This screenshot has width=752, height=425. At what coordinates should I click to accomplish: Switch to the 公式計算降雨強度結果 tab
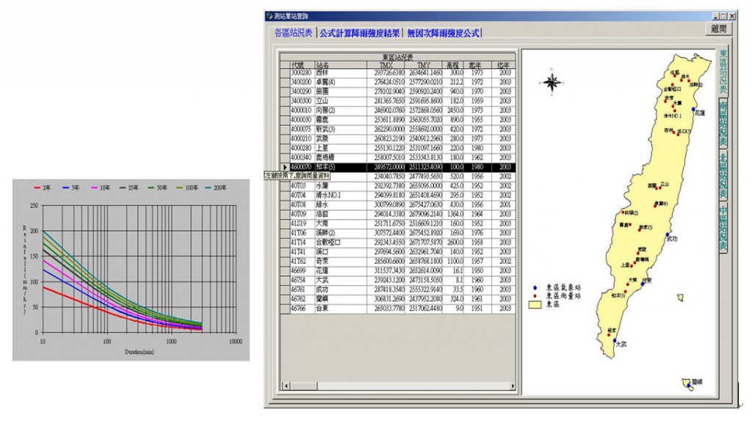[360, 33]
